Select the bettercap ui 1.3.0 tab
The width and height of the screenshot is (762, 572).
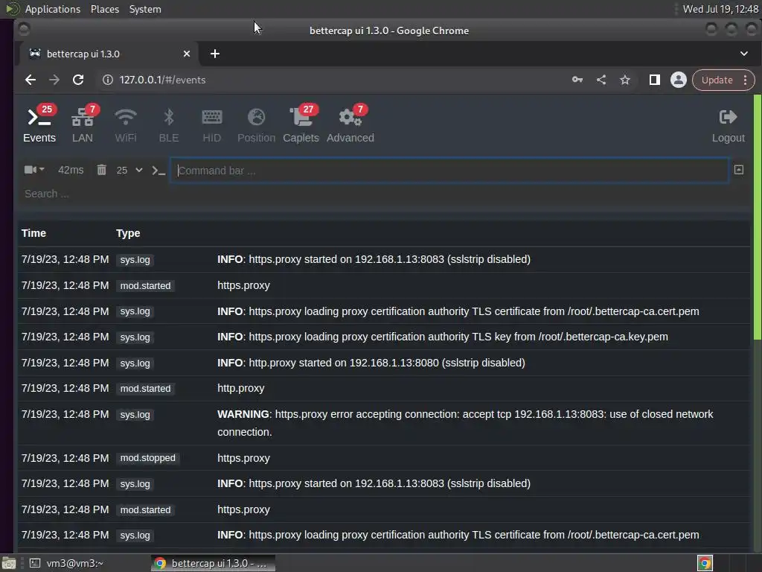109,54
